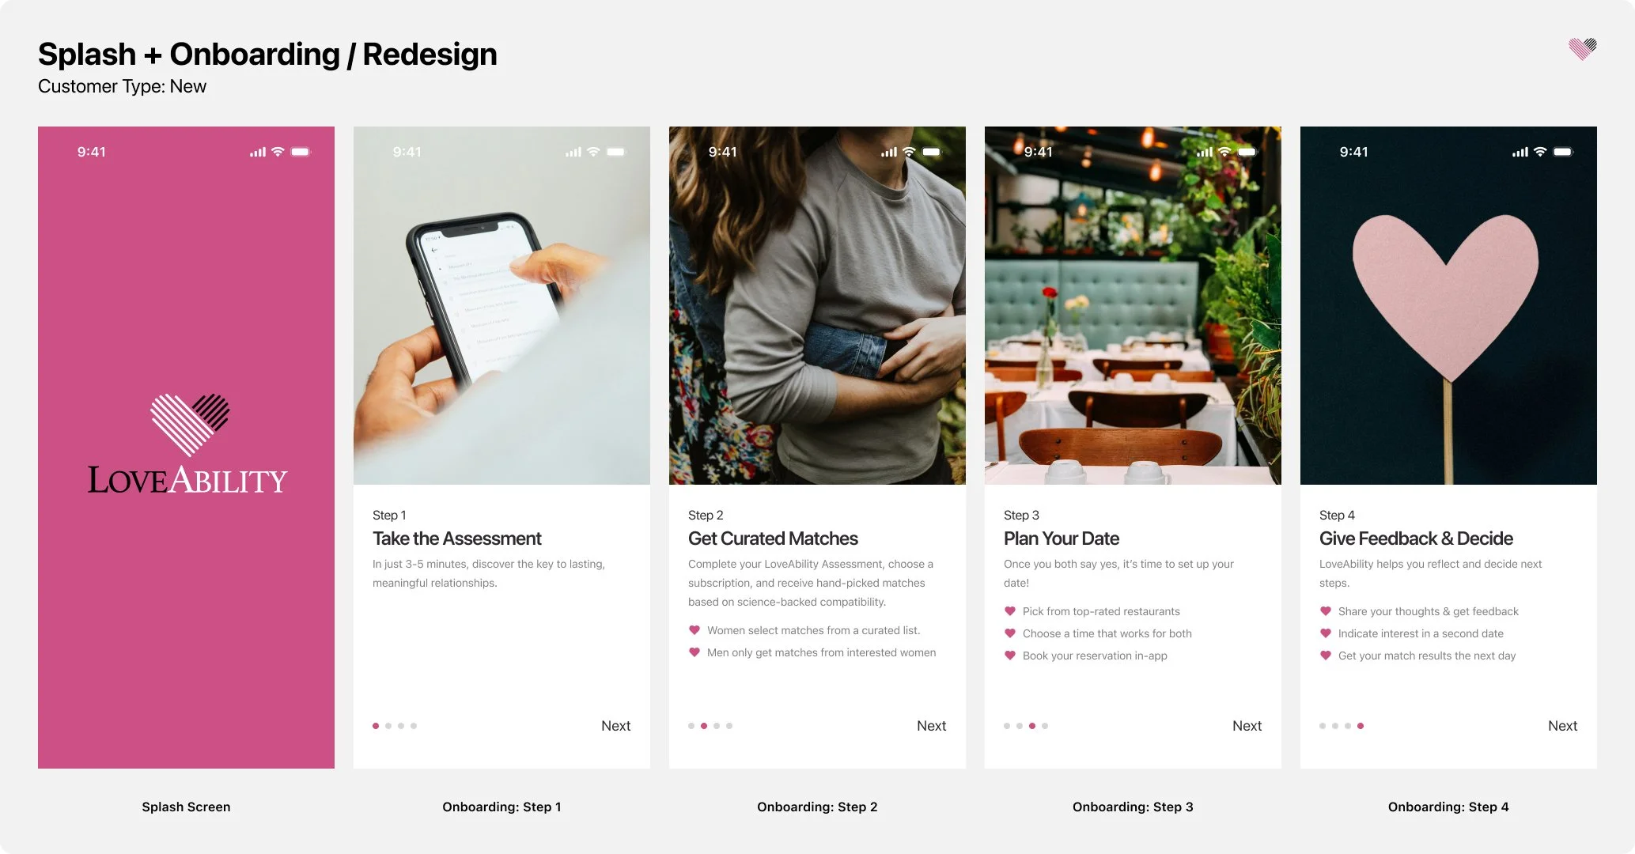The image size is (1635, 854).
Task: Tap Next on the Get Curated Matches screen
Action: click(931, 726)
